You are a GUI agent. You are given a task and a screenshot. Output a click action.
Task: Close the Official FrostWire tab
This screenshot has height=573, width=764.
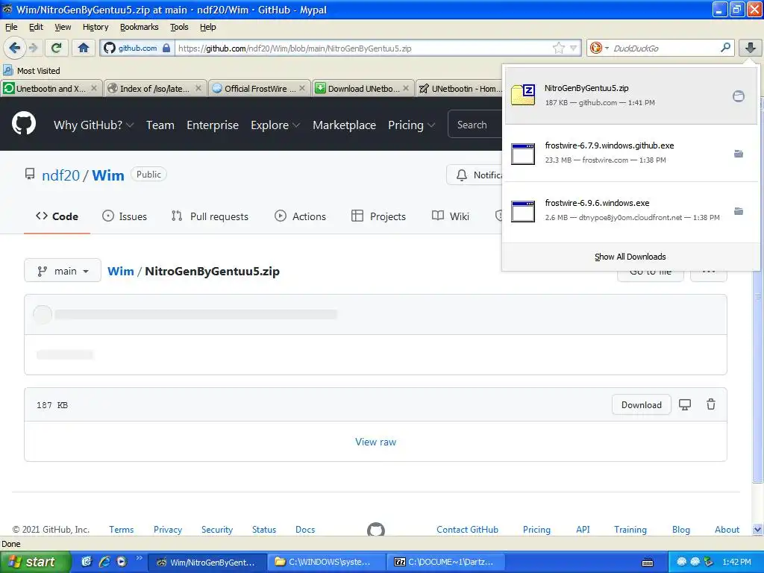(302, 88)
